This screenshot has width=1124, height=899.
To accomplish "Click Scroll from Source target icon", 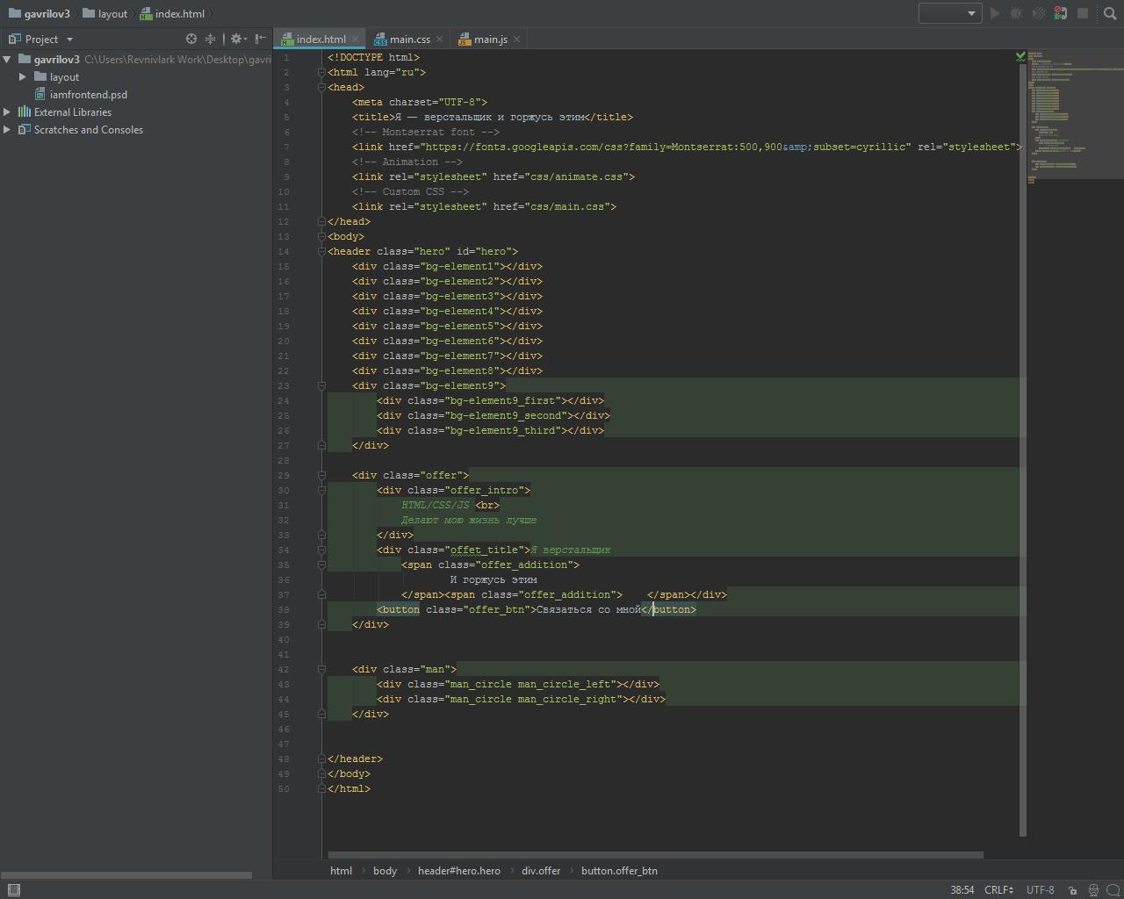I will (x=191, y=39).
